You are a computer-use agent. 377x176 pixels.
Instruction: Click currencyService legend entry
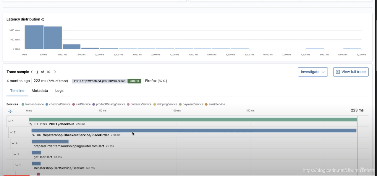(x=139, y=104)
